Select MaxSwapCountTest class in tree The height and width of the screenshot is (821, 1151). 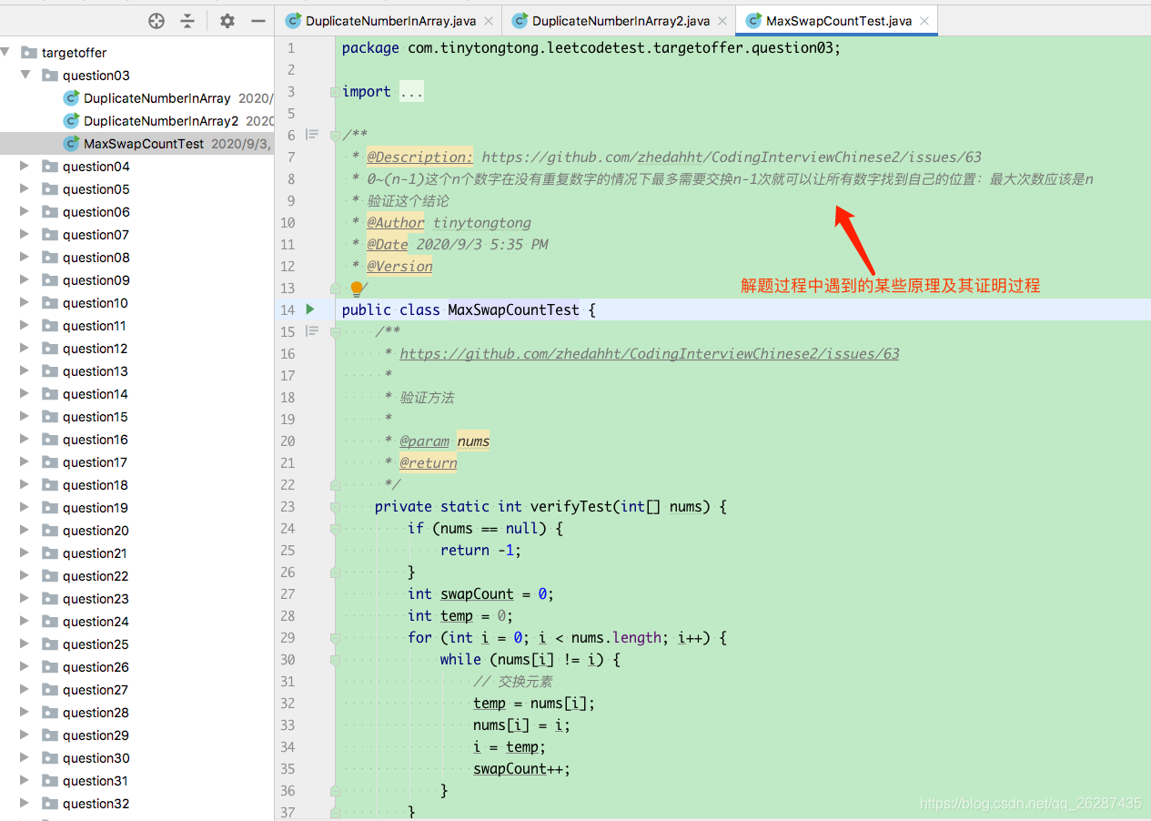tap(144, 144)
